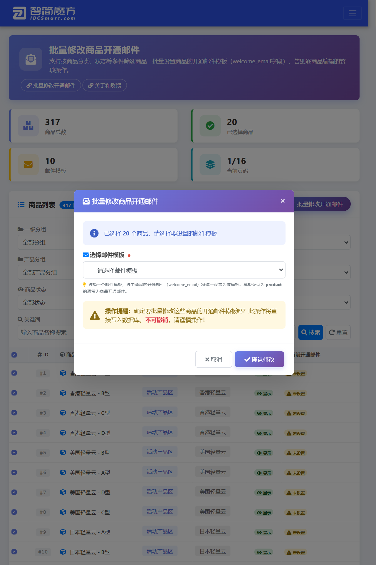Click the #5 ID badge
This screenshot has width=376, height=565.
coord(43,453)
